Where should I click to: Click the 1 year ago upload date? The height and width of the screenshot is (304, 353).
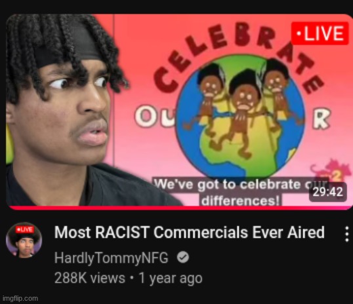pos(171,278)
